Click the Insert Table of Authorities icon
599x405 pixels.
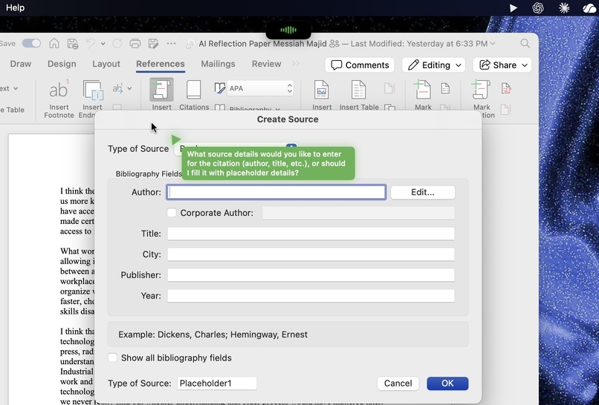click(506, 88)
